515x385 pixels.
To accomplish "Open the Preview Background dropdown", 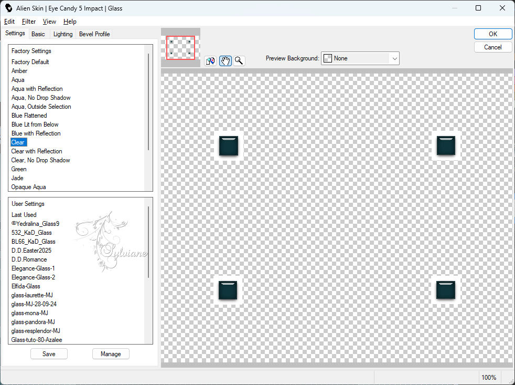I will [x=360, y=58].
